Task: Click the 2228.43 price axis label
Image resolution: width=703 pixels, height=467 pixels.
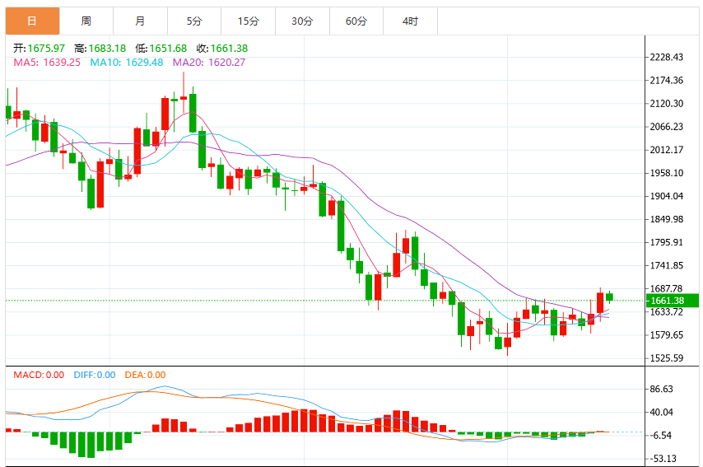Action: click(x=667, y=57)
